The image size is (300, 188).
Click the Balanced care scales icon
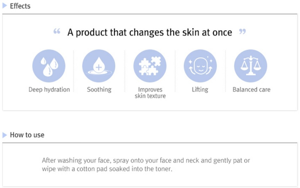[251, 66]
